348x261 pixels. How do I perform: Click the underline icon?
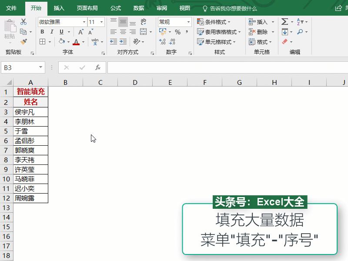point(62,32)
